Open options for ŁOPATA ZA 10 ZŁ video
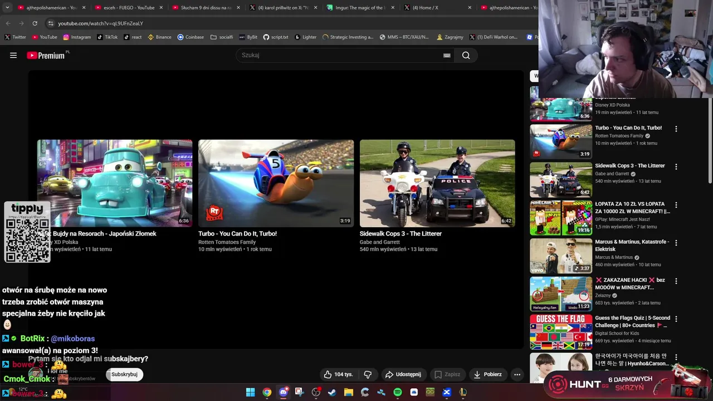Screen dimensions: 713x401 (676, 204)
